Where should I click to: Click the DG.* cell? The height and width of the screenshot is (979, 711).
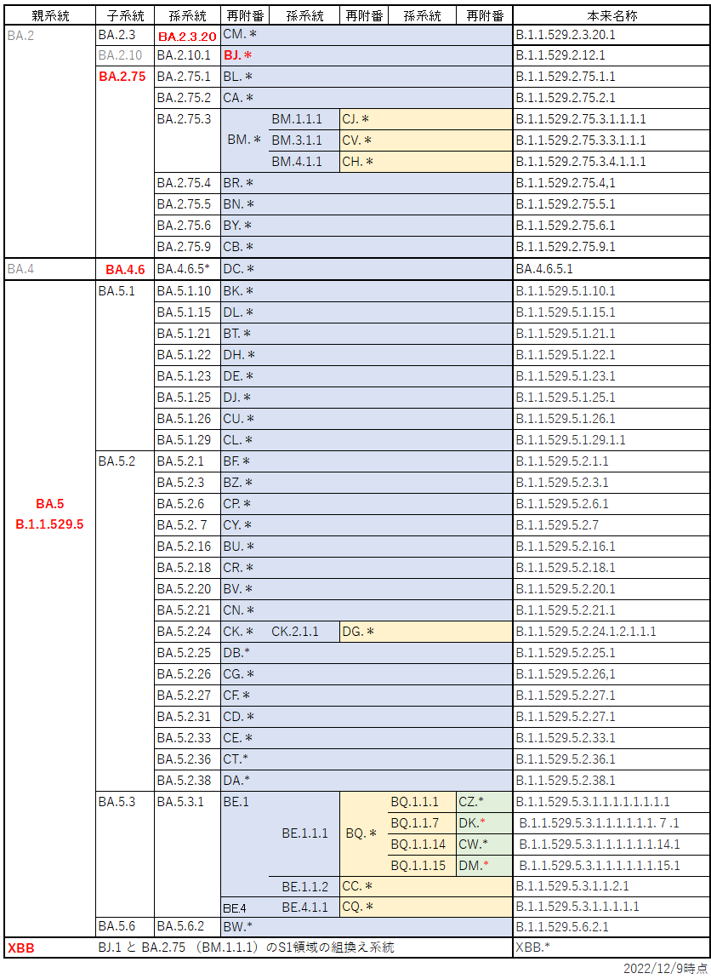point(358,632)
